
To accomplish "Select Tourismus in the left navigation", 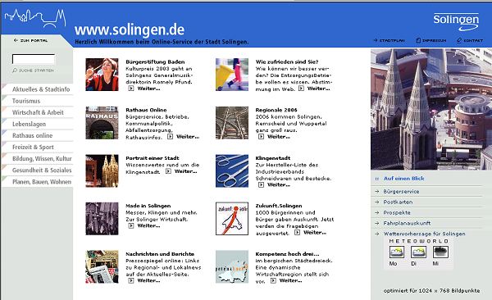I will [26, 101].
